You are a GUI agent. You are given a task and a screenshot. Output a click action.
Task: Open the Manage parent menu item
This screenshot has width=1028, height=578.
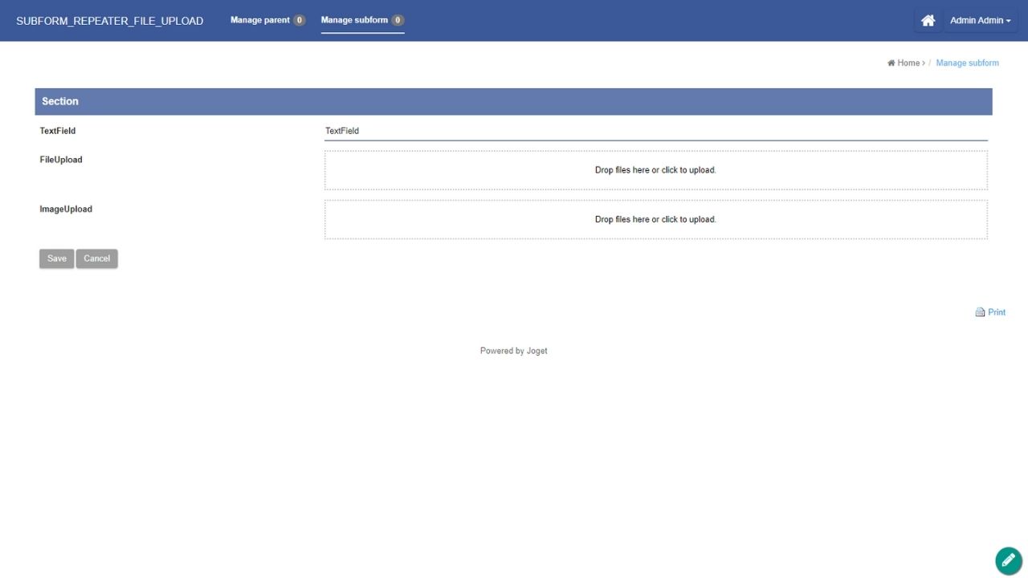click(260, 20)
